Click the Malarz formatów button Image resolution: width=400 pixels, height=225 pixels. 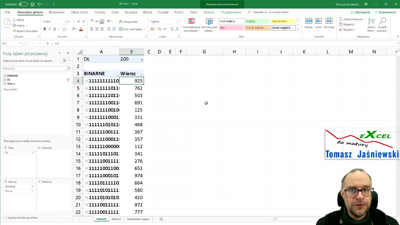pos(25,31)
